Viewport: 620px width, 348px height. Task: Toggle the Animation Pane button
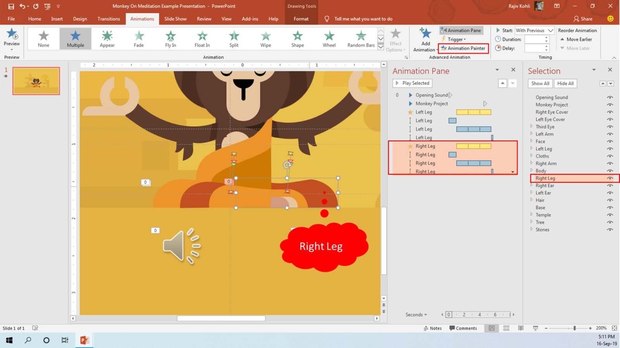(461, 30)
